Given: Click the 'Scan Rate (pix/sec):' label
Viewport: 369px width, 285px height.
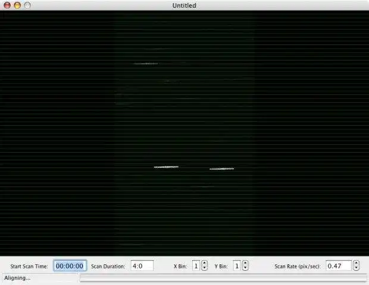Looking at the screenshot, I should coord(298,267).
